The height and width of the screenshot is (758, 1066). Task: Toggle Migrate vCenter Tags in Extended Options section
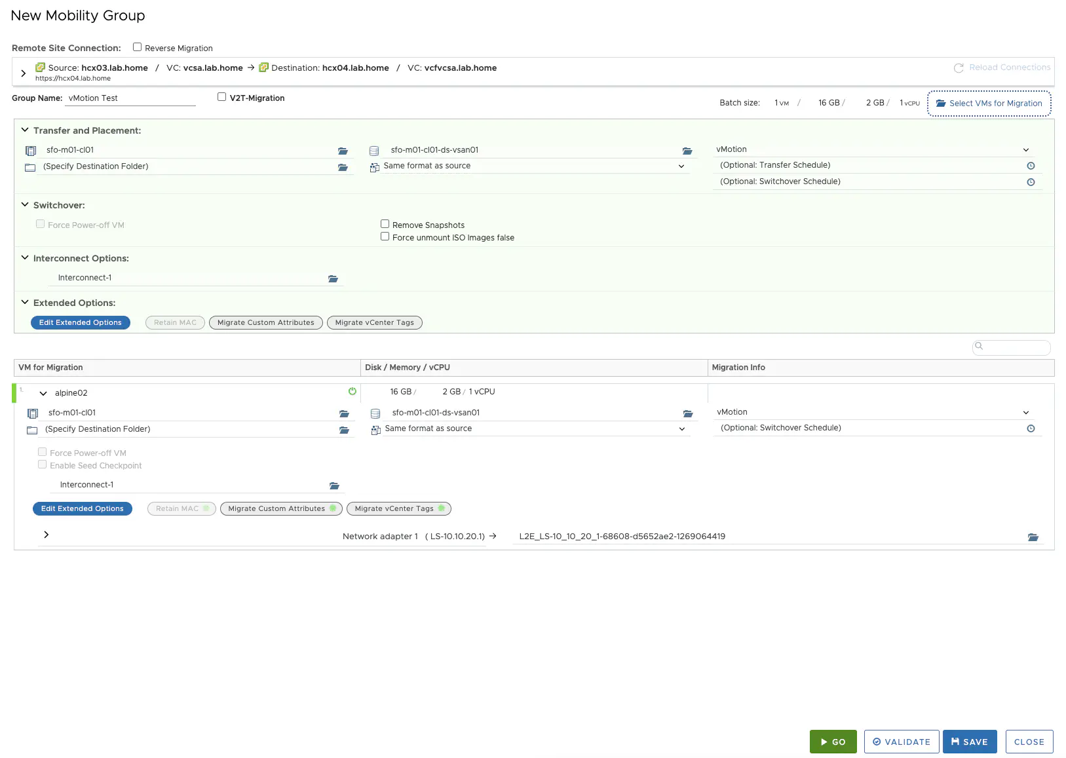click(x=374, y=323)
